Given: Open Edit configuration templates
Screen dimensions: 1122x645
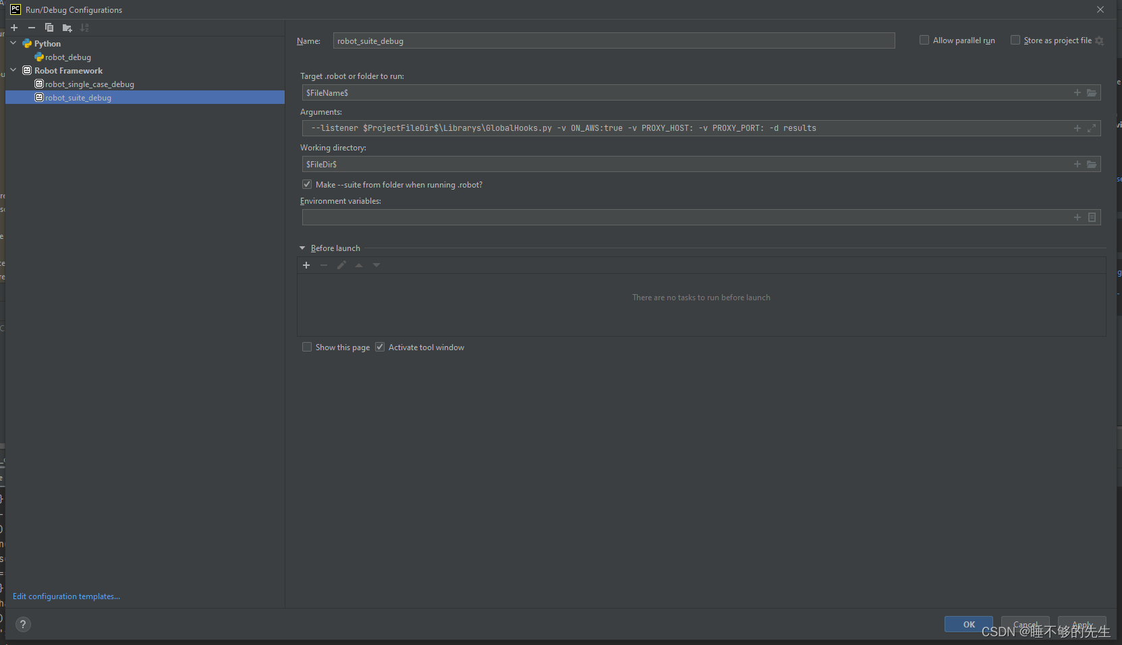Looking at the screenshot, I should coord(65,596).
